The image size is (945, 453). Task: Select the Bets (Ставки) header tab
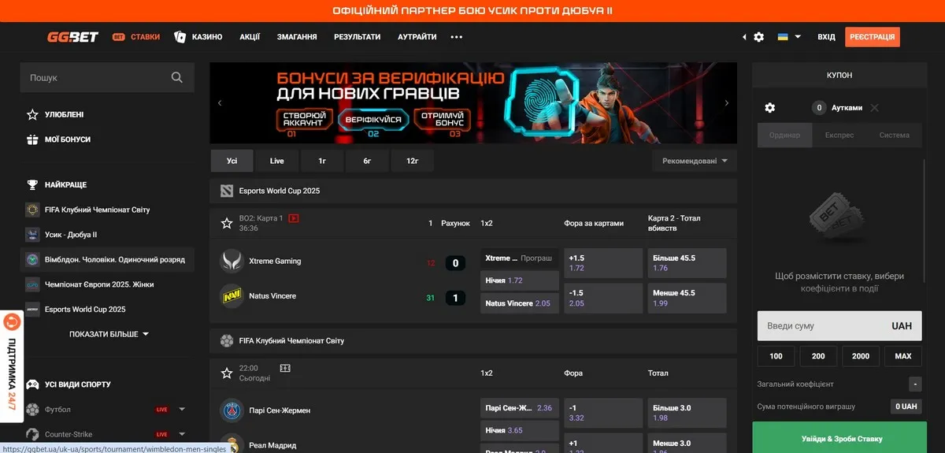tap(136, 37)
